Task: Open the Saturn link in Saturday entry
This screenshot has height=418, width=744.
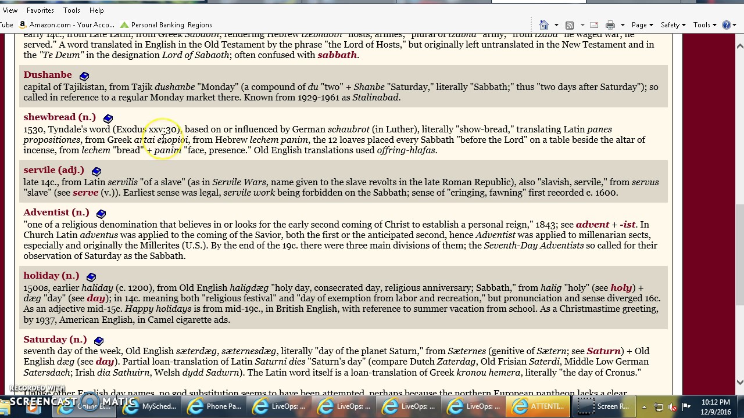Action: pos(603,351)
